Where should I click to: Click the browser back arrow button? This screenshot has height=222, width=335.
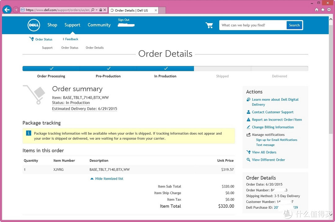(7, 10)
